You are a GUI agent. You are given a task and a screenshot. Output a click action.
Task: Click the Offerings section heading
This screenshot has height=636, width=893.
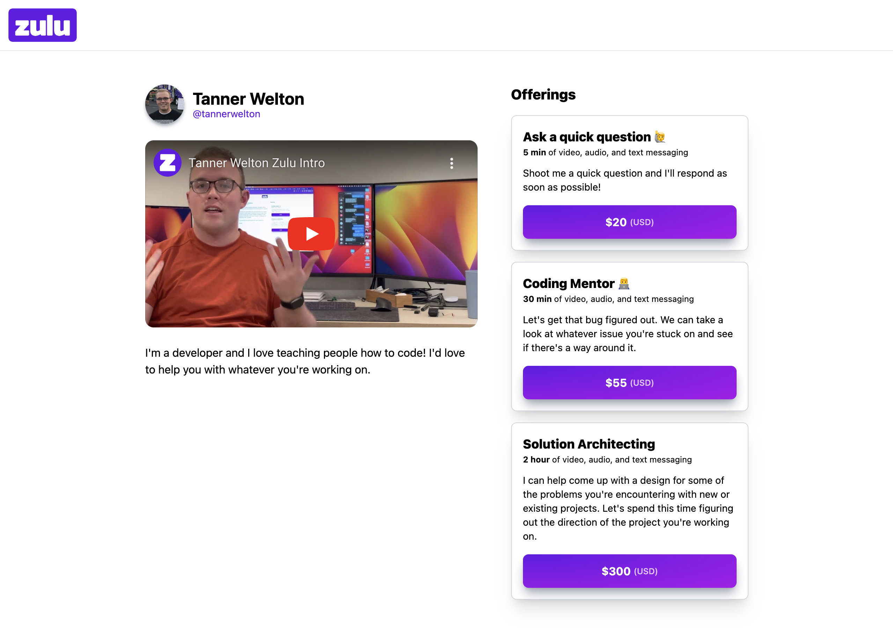click(x=543, y=95)
